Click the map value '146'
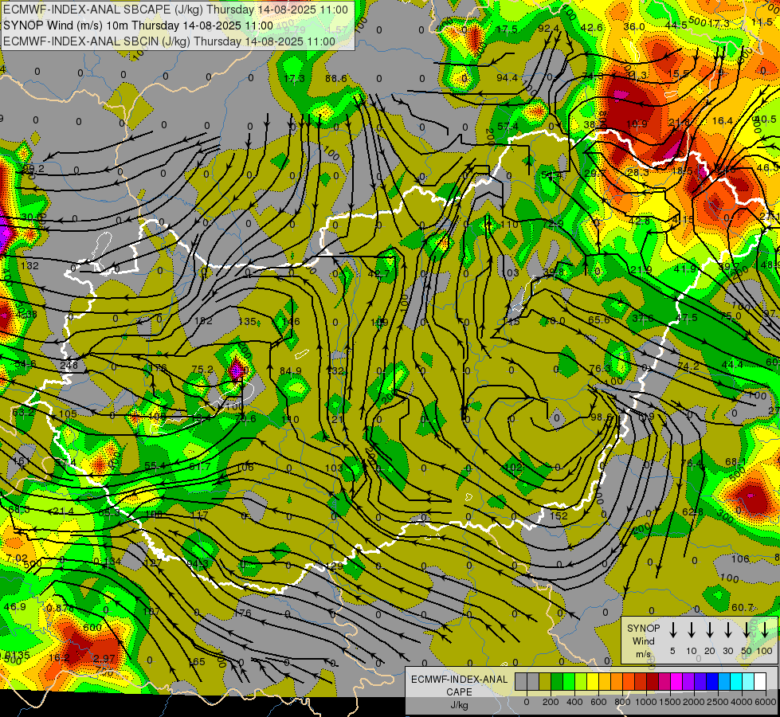780x717 pixels. point(291,321)
